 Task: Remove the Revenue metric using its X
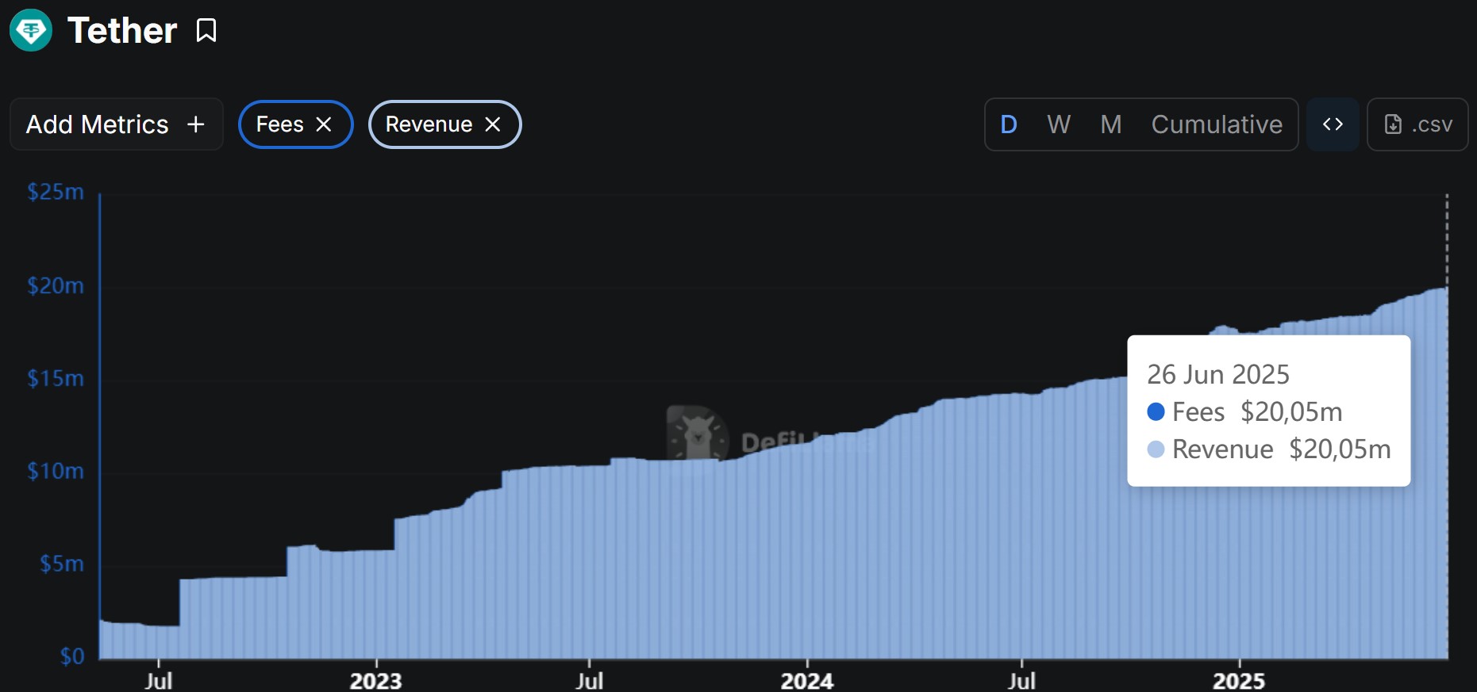tap(493, 124)
